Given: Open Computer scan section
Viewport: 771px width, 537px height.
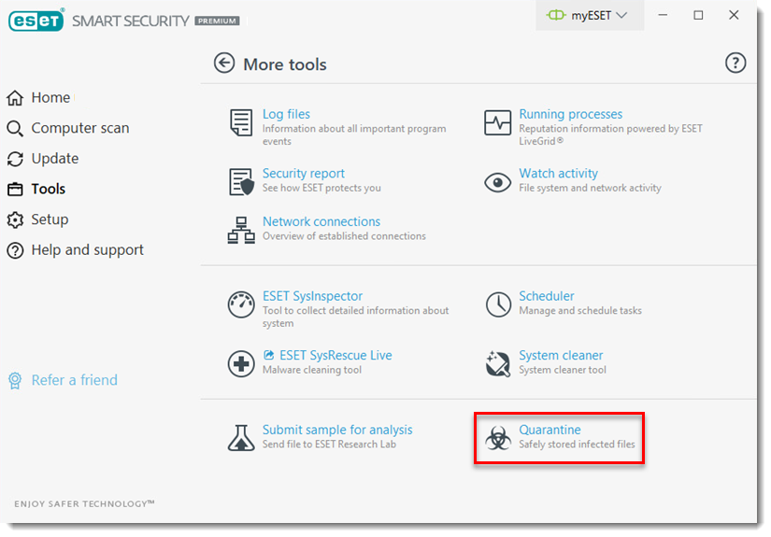Looking at the screenshot, I should coord(80,128).
